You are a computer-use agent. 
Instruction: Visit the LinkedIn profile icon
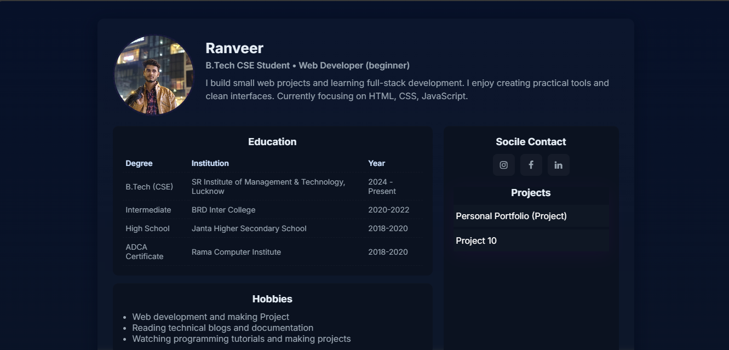(x=558, y=165)
